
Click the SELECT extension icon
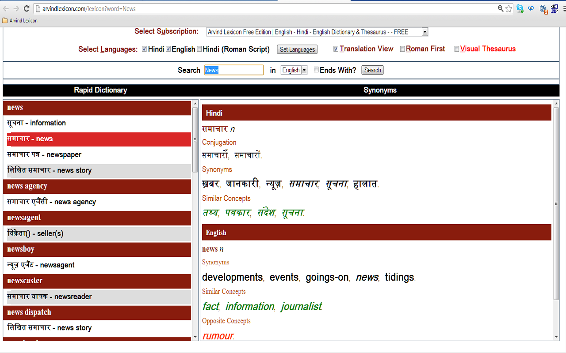click(x=554, y=8)
